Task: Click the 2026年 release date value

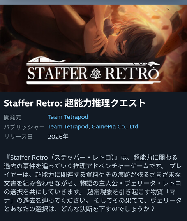Action: pyautogui.click(x=58, y=137)
